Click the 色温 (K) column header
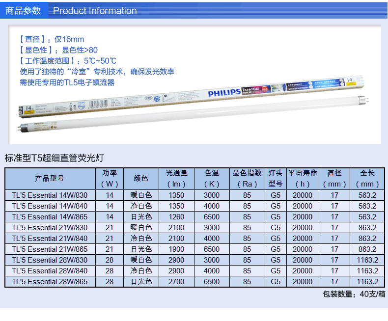 (x=212, y=178)
